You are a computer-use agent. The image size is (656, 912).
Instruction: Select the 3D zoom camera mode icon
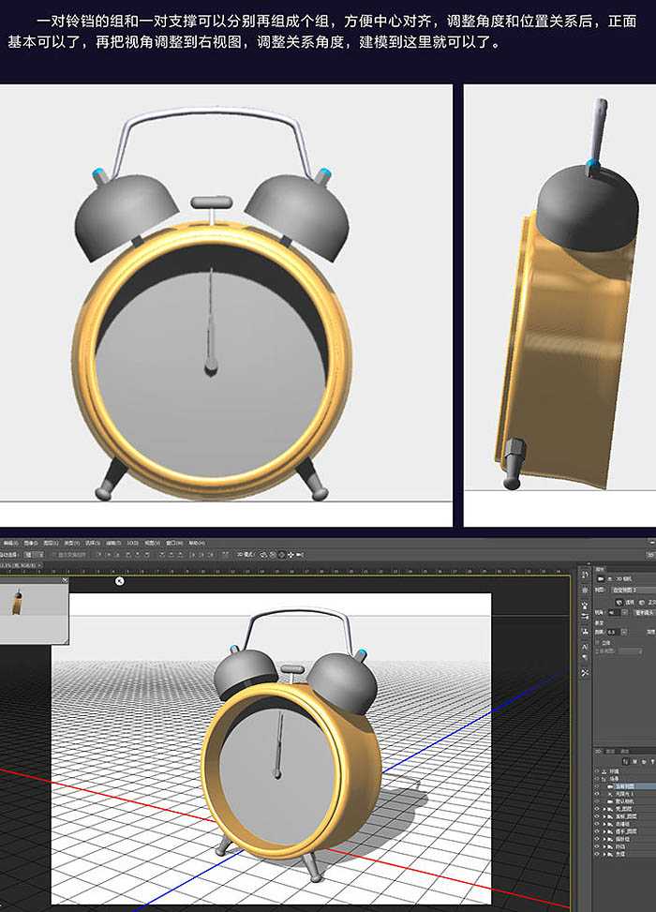pos(300,555)
